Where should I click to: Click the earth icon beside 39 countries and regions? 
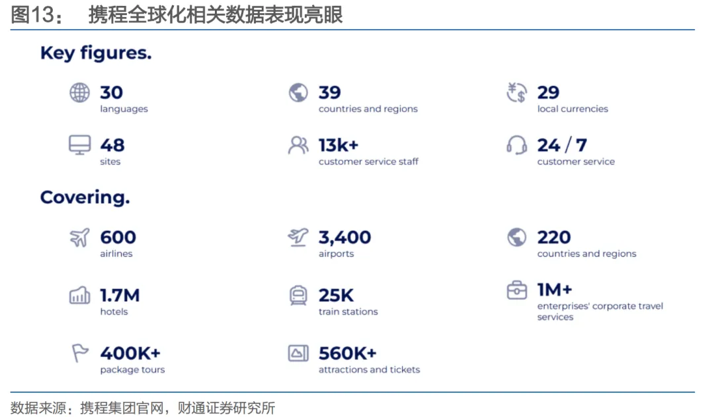298,92
